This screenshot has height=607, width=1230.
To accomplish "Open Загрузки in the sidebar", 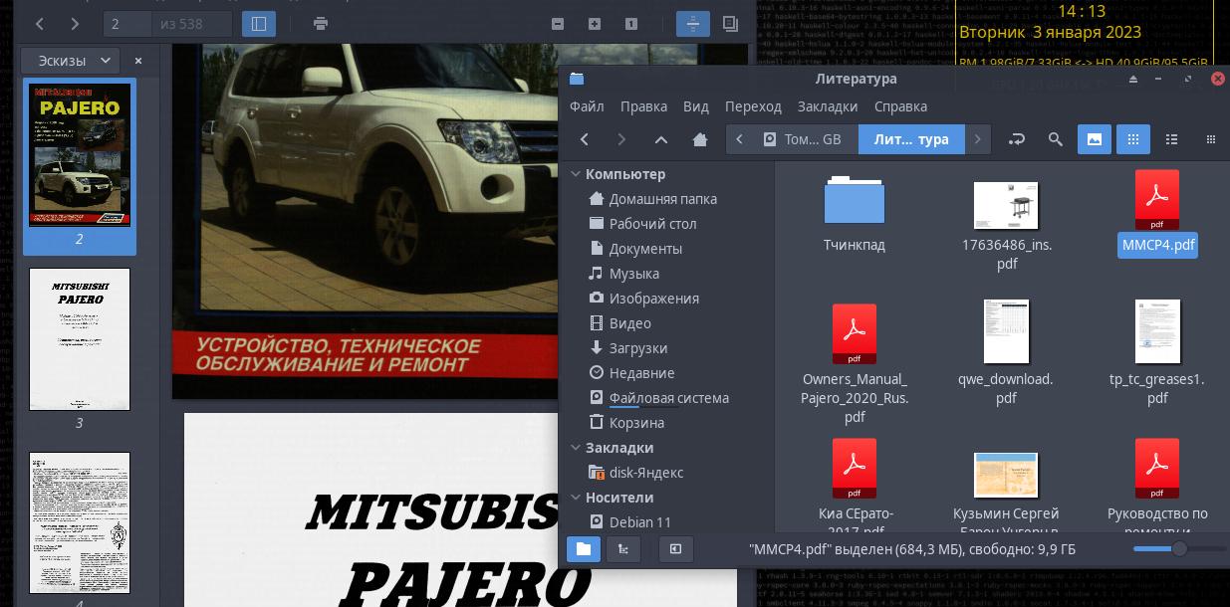I will tap(637, 348).
